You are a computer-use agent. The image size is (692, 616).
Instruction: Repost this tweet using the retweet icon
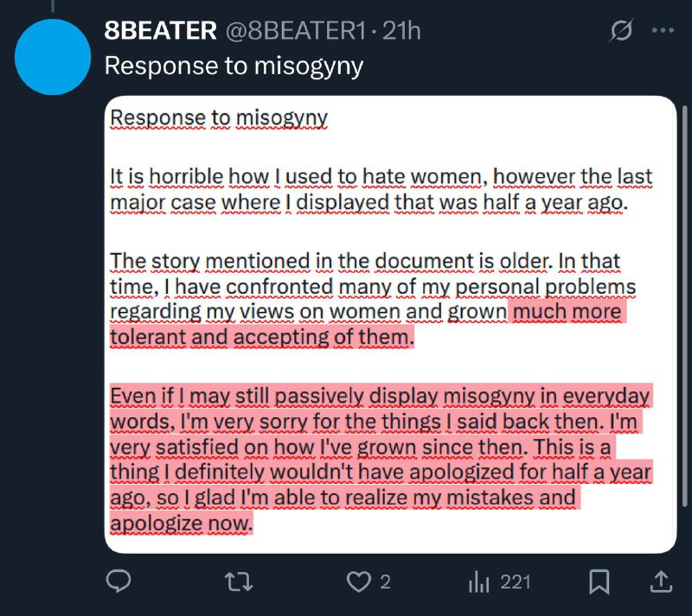239,581
